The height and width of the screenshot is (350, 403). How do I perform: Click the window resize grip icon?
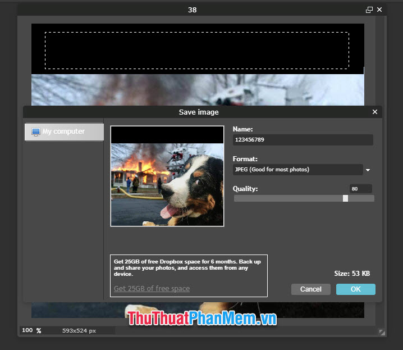(382, 332)
